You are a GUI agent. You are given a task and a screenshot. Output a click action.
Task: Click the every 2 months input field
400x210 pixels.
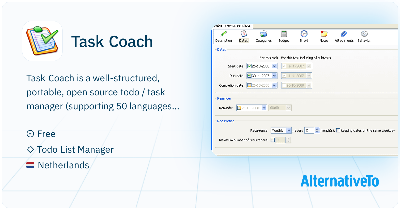309,130
